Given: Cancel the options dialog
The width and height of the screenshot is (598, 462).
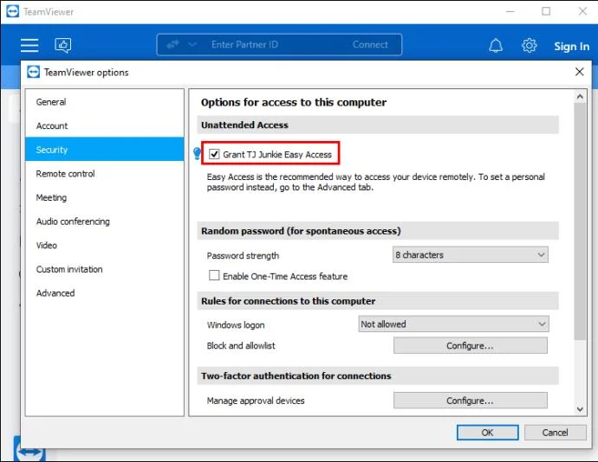Looking at the screenshot, I should pyautogui.click(x=555, y=433).
